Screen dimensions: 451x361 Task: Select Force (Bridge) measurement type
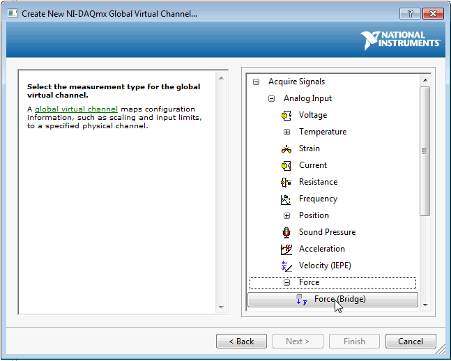point(339,300)
